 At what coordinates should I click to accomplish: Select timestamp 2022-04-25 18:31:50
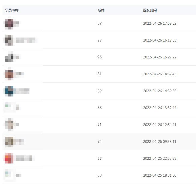click(x=160, y=175)
